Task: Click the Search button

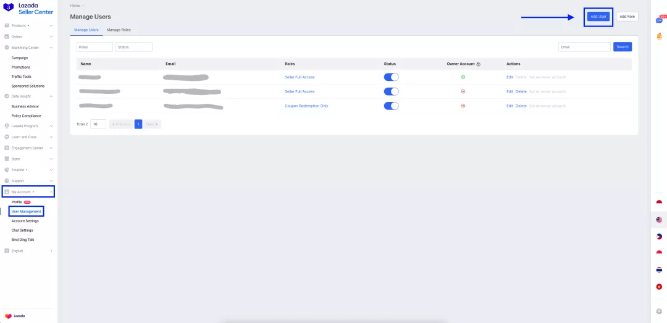Action: click(623, 47)
